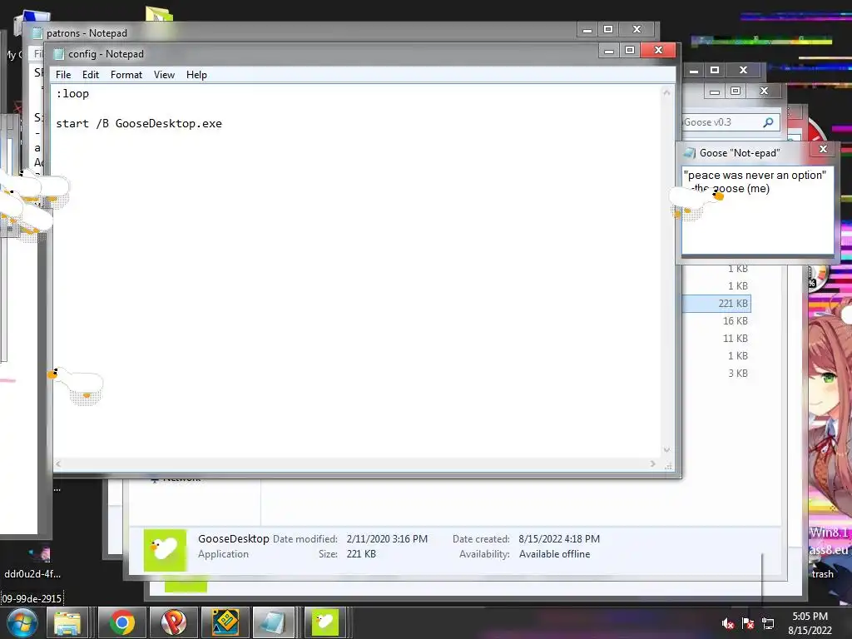This screenshot has width=852, height=639.
Task: Select the 3 KB file size row
Action: pos(737,373)
